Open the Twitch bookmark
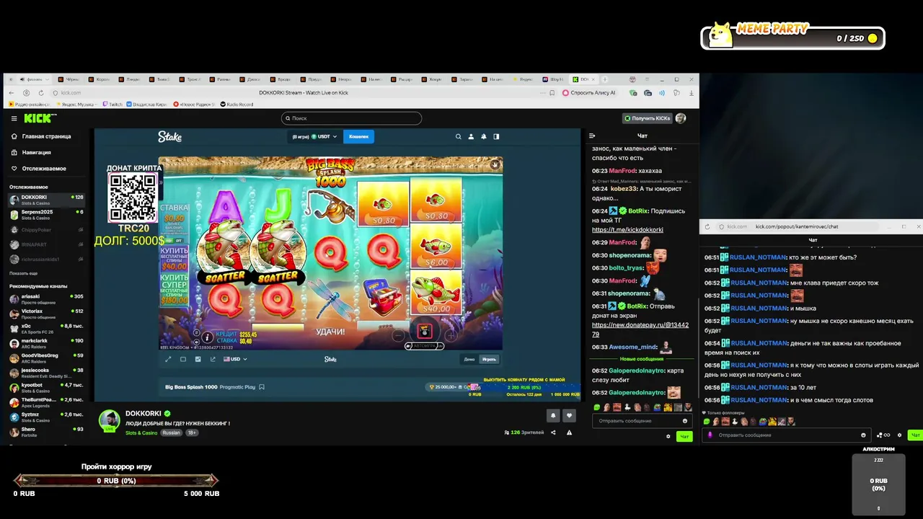The width and height of the screenshot is (923, 519). pos(112,105)
